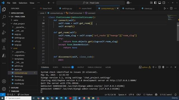
Task: Expand the .venv folder
Action: [16, 20]
